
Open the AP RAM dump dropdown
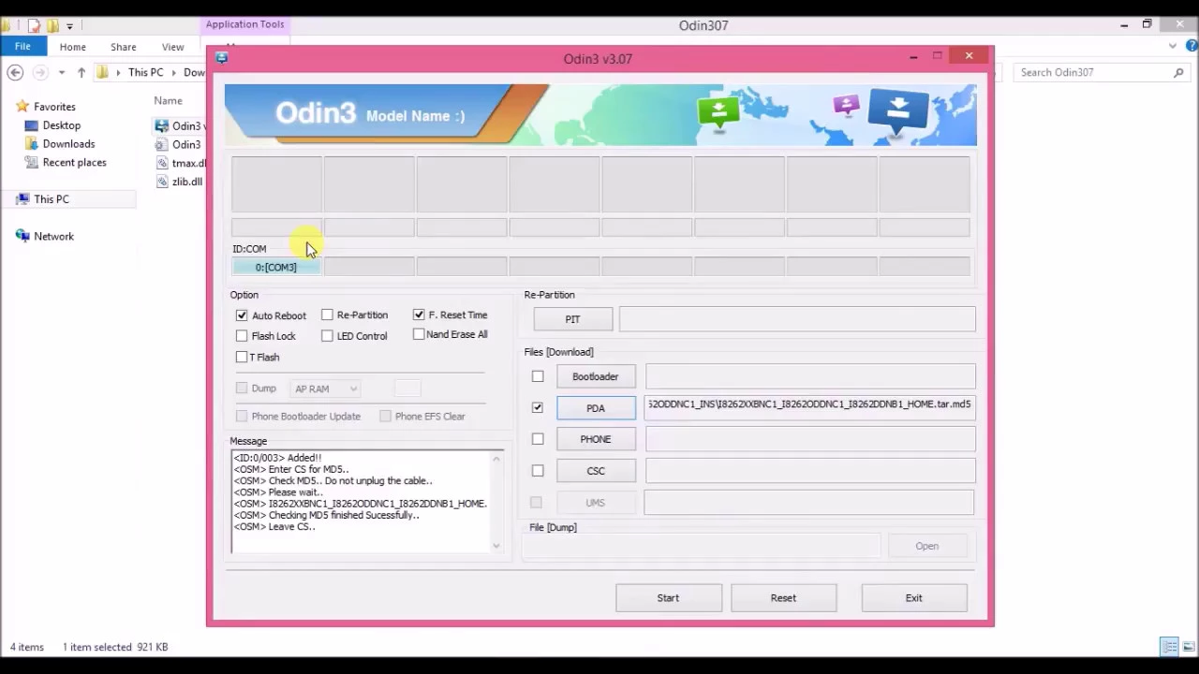click(x=325, y=388)
